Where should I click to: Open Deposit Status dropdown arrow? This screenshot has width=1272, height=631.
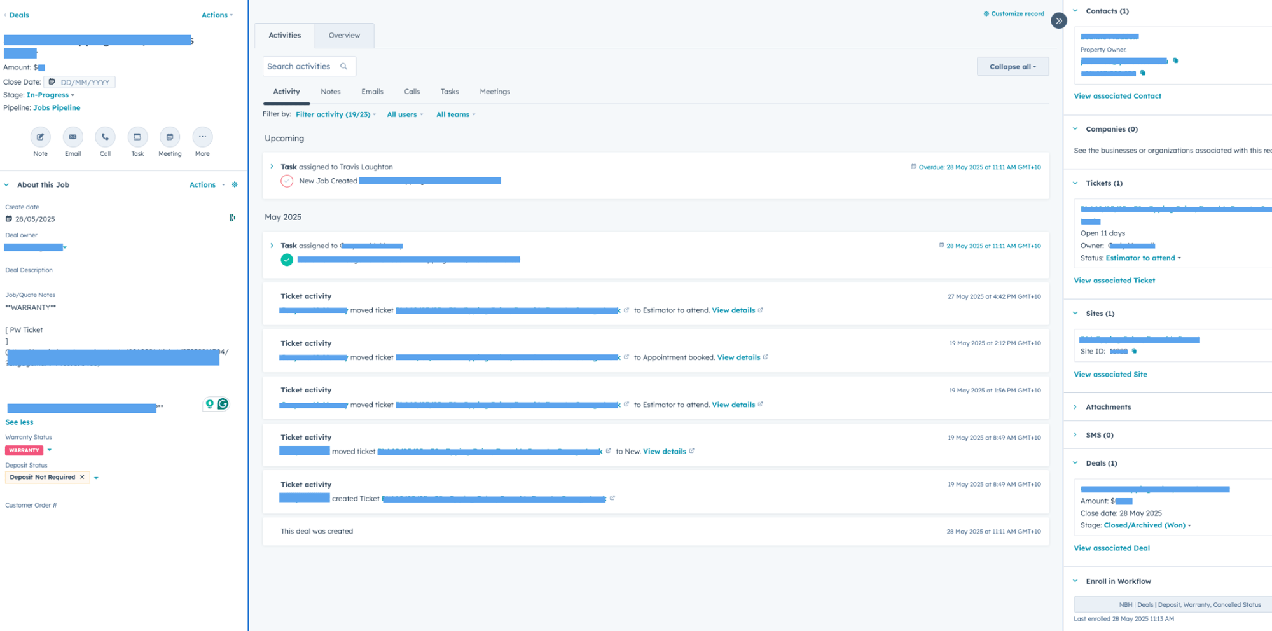coord(96,478)
